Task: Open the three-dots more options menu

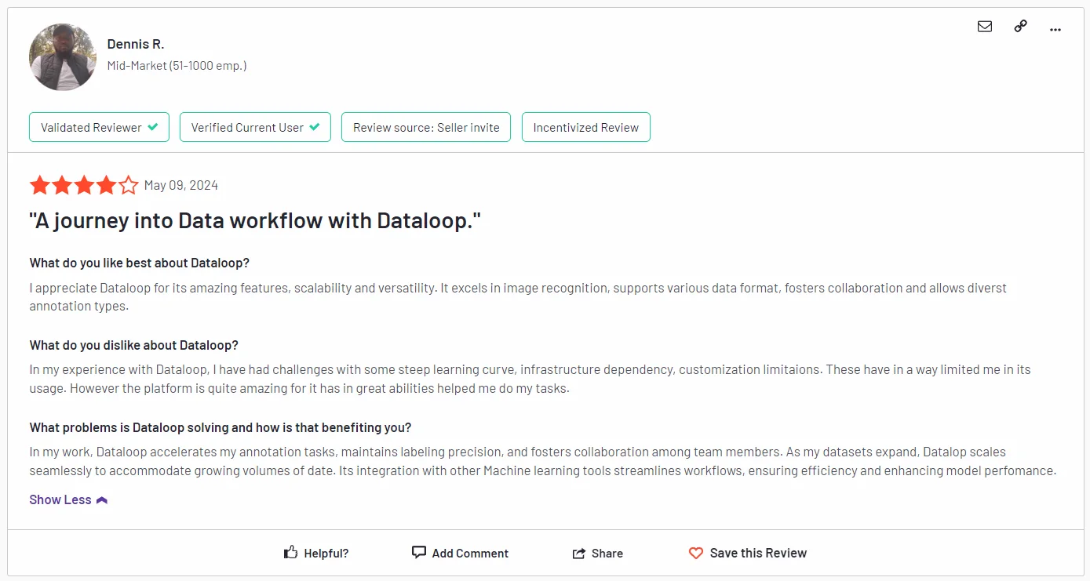Action: tap(1055, 29)
